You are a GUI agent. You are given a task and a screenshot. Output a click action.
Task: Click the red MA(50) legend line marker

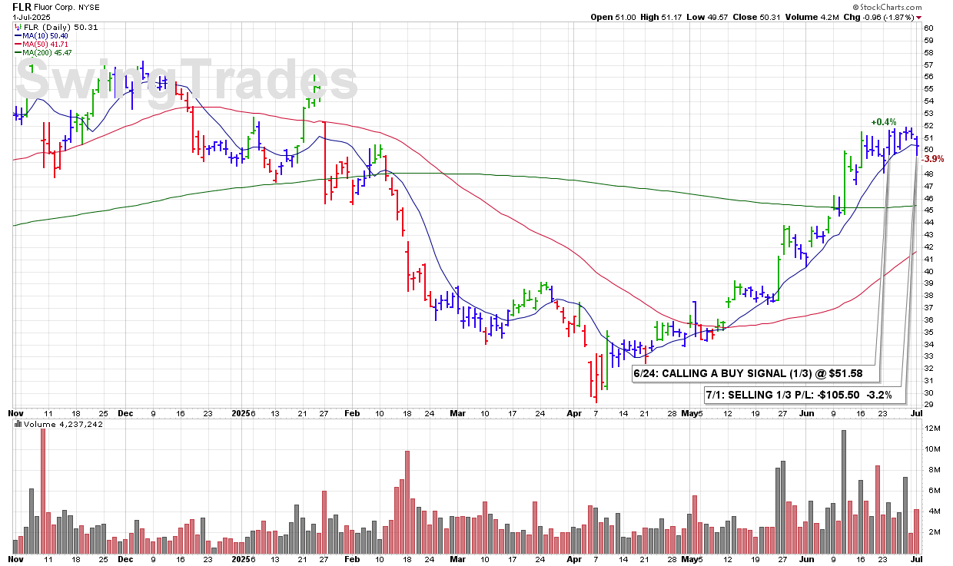pyautogui.click(x=18, y=44)
